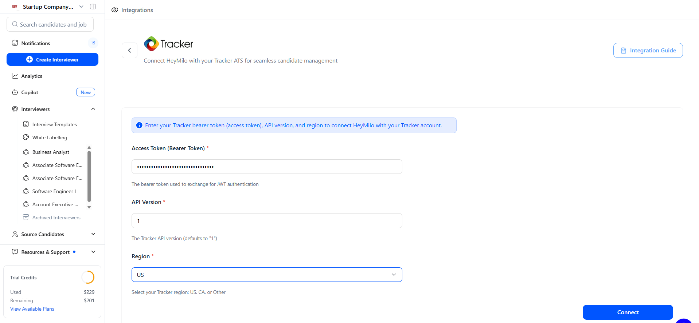This screenshot has height=323, width=699.
Task: Expand the Source Candidates section
Action: [x=93, y=234]
